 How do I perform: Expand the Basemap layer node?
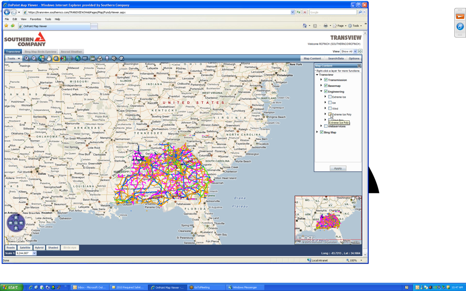coord(321,86)
